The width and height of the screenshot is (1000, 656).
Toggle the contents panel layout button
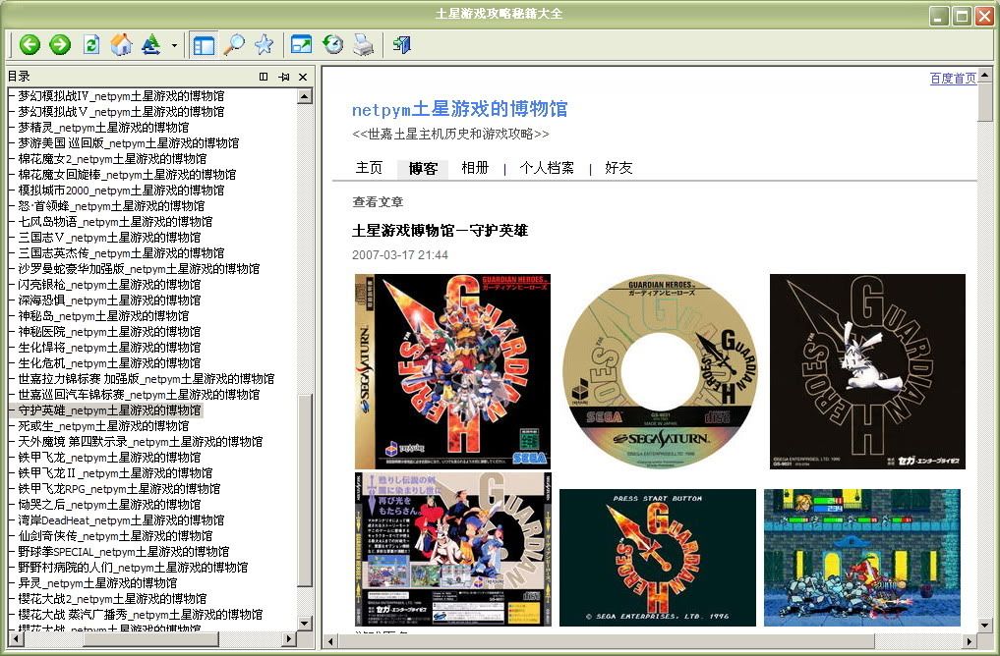(205, 45)
